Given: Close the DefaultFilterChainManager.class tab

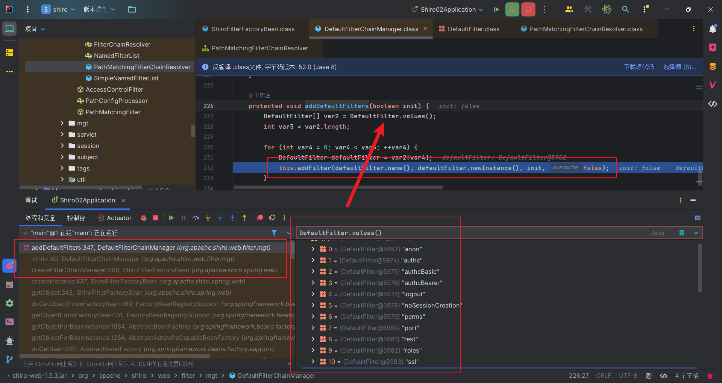Looking at the screenshot, I should click(x=425, y=29).
